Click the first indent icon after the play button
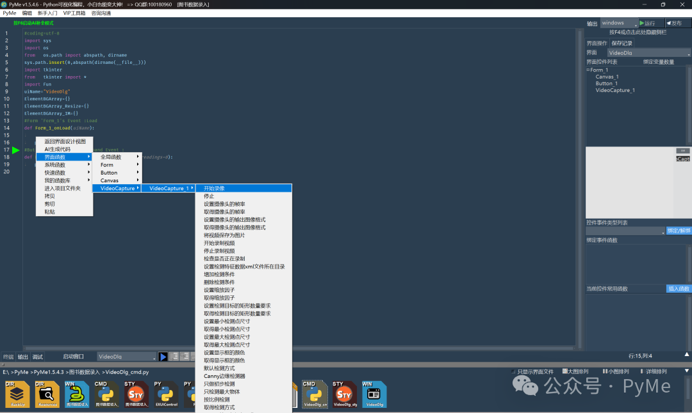The height and width of the screenshot is (413, 692). pos(174,356)
